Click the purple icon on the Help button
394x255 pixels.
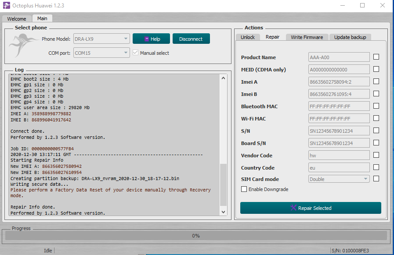147,39
